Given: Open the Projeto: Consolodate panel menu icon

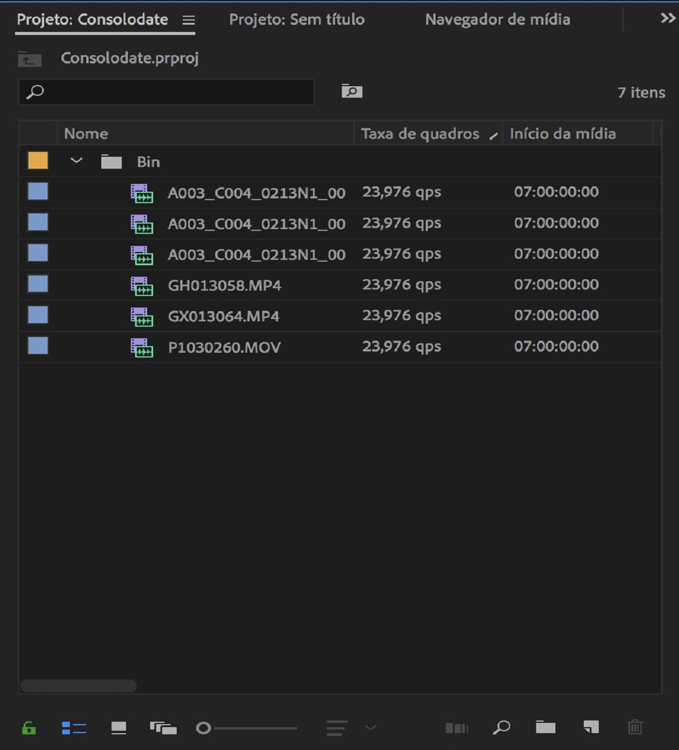Looking at the screenshot, I should click(x=189, y=20).
